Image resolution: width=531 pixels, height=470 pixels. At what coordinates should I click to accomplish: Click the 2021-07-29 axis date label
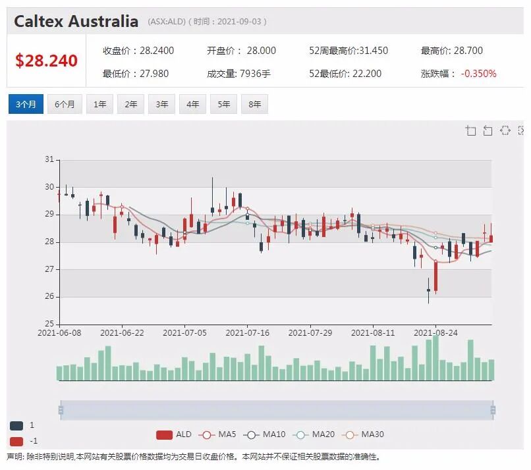click(310, 333)
